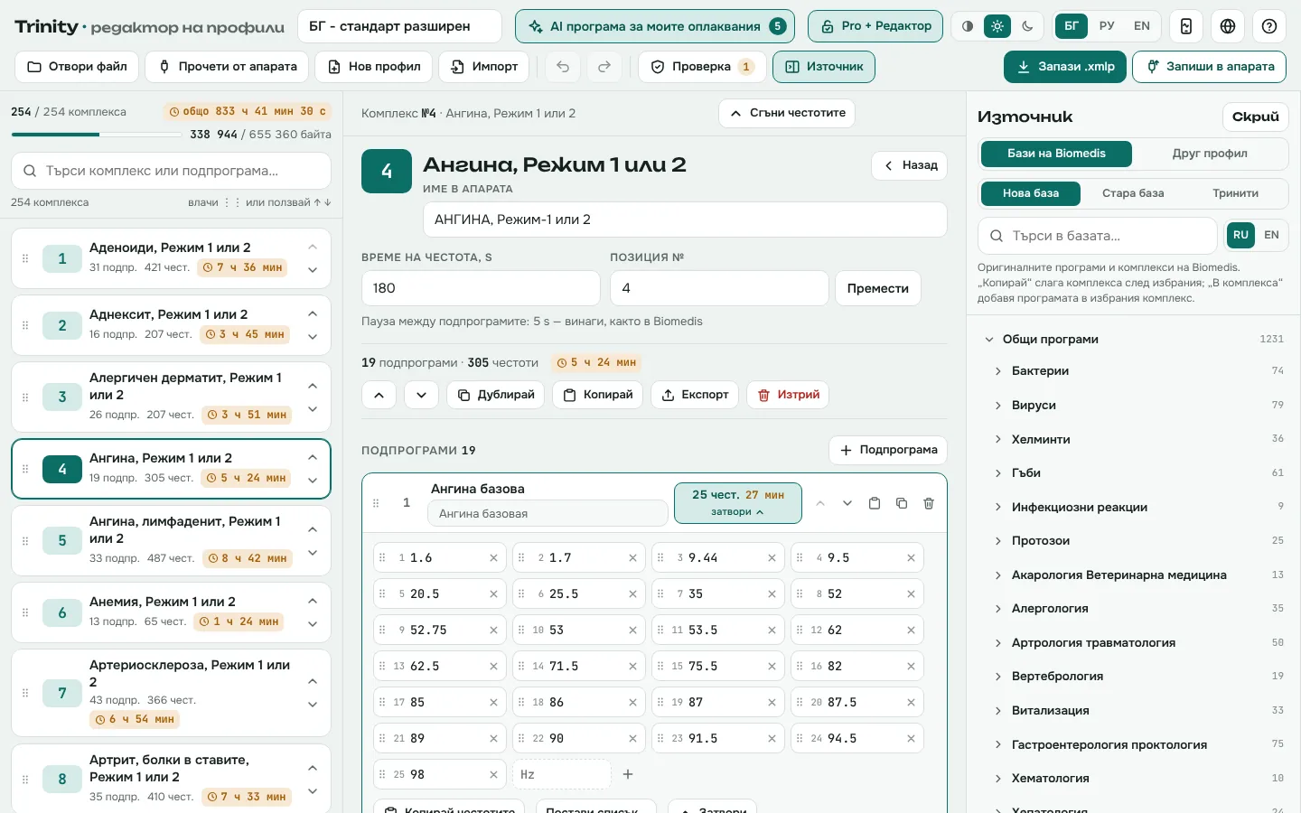Image resolution: width=1301 pixels, height=813 pixels.
Task: Click the undo arrow icon
Action: (x=563, y=67)
